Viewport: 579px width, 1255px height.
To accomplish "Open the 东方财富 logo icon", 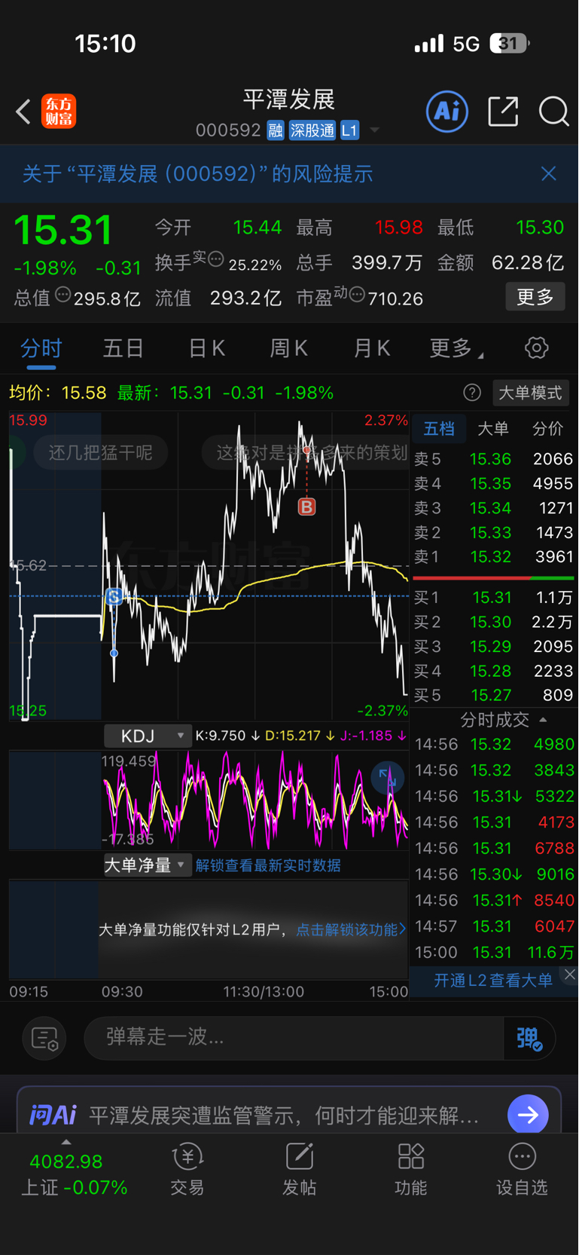I will pos(59,112).
